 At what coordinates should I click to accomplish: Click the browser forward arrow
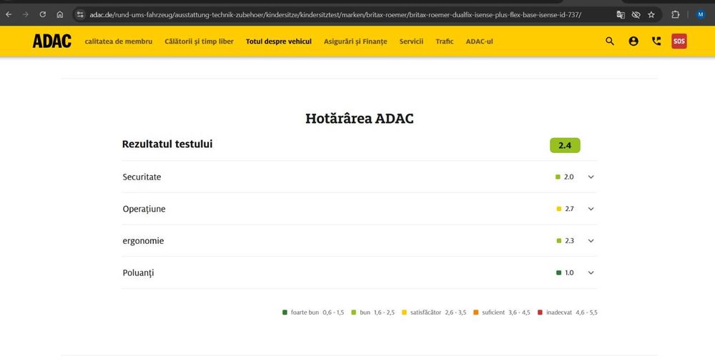coord(26,14)
